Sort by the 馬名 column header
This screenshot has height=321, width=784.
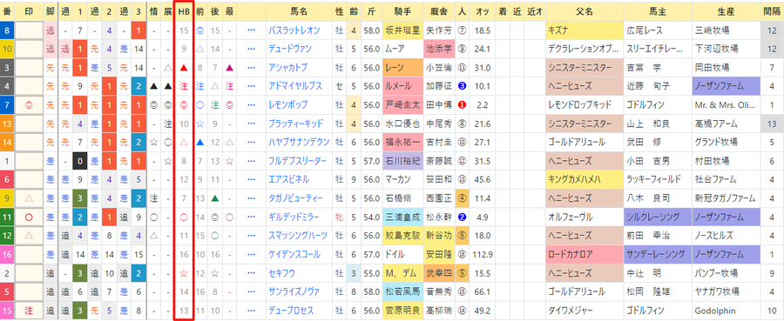click(300, 11)
